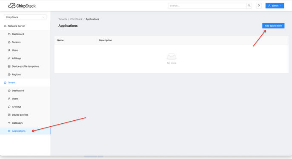Go to Tenants breadcrumb link
The width and height of the screenshot is (292, 159).
click(63, 19)
